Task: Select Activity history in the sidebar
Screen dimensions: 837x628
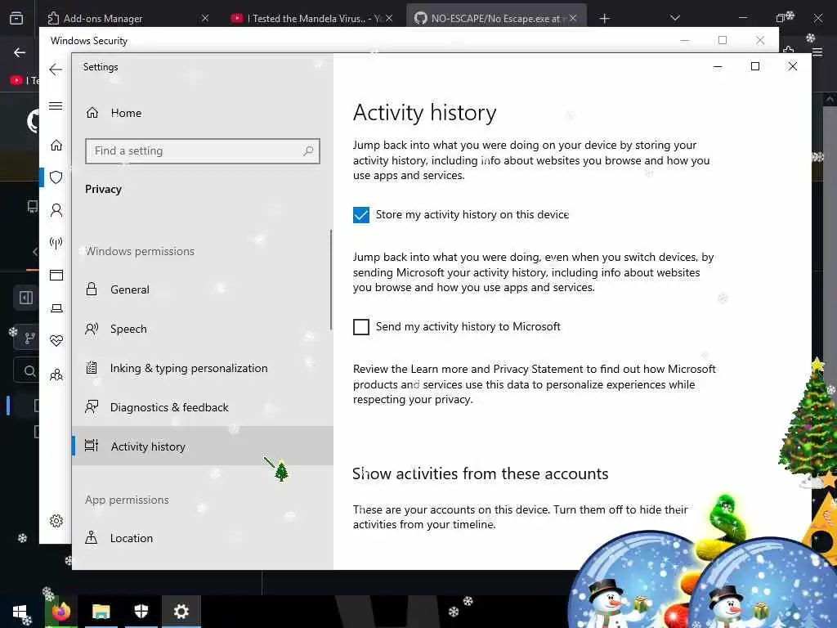Action: click(203, 446)
